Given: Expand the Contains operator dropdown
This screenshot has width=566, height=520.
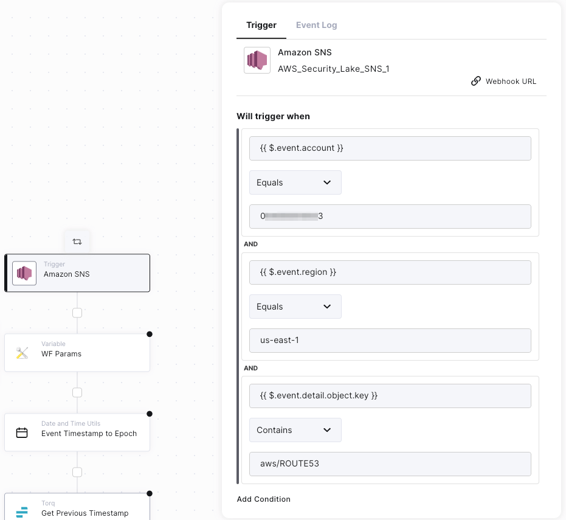Looking at the screenshot, I should pos(295,430).
